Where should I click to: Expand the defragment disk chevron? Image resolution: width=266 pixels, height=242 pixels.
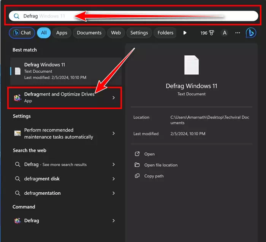[114, 179]
